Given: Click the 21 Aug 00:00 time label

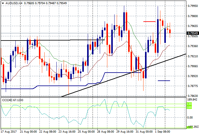Looking at the screenshot, I should pyautogui.click(x=28, y=132).
